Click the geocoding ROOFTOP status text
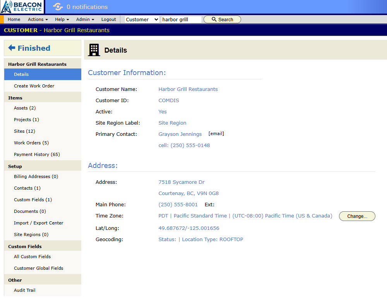387x298 pixels. click(x=200, y=239)
